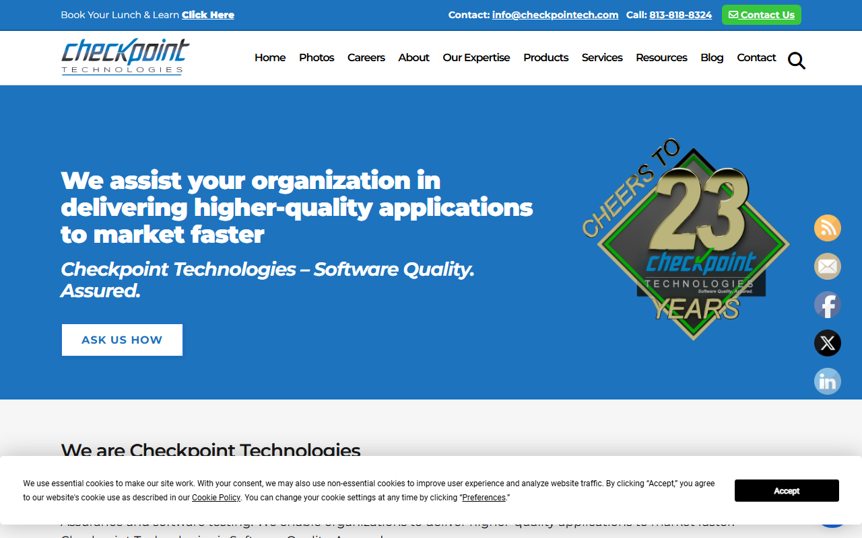Open the Cookie Policy link
This screenshot has width=862, height=538.
click(x=216, y=498)
